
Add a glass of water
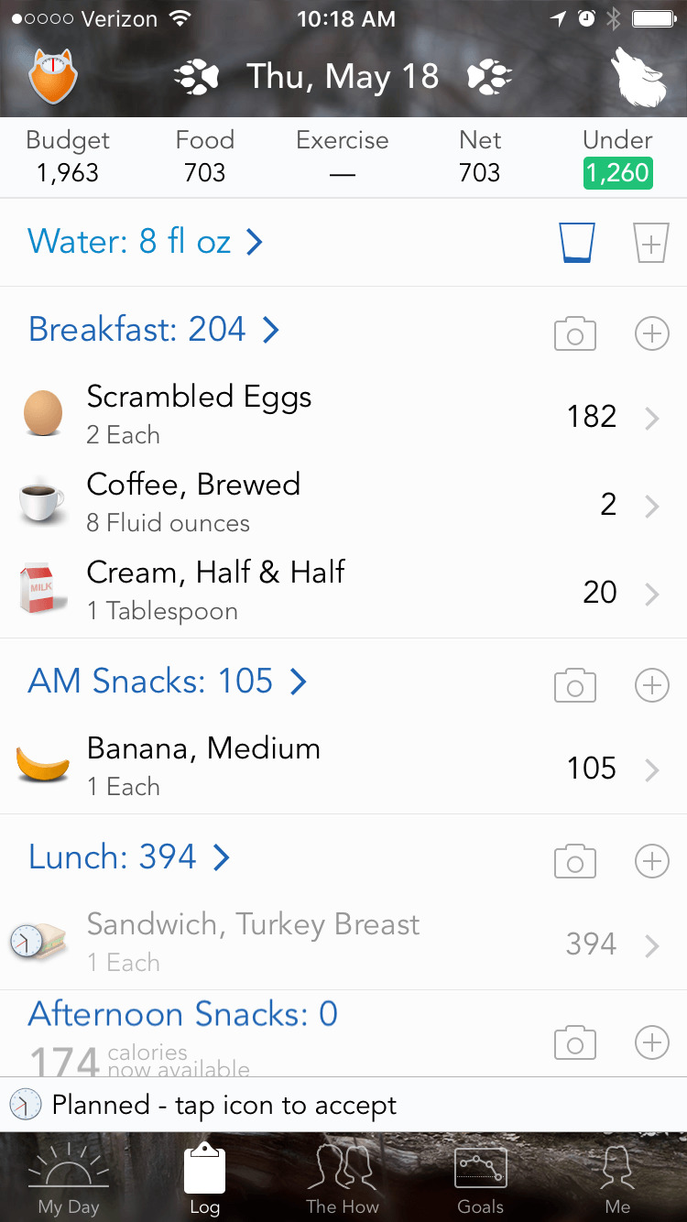pyautogui.click(x=651, y=244)
